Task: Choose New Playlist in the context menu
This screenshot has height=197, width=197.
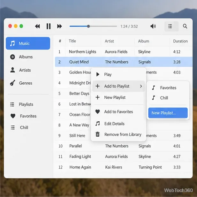Action: 118,97
